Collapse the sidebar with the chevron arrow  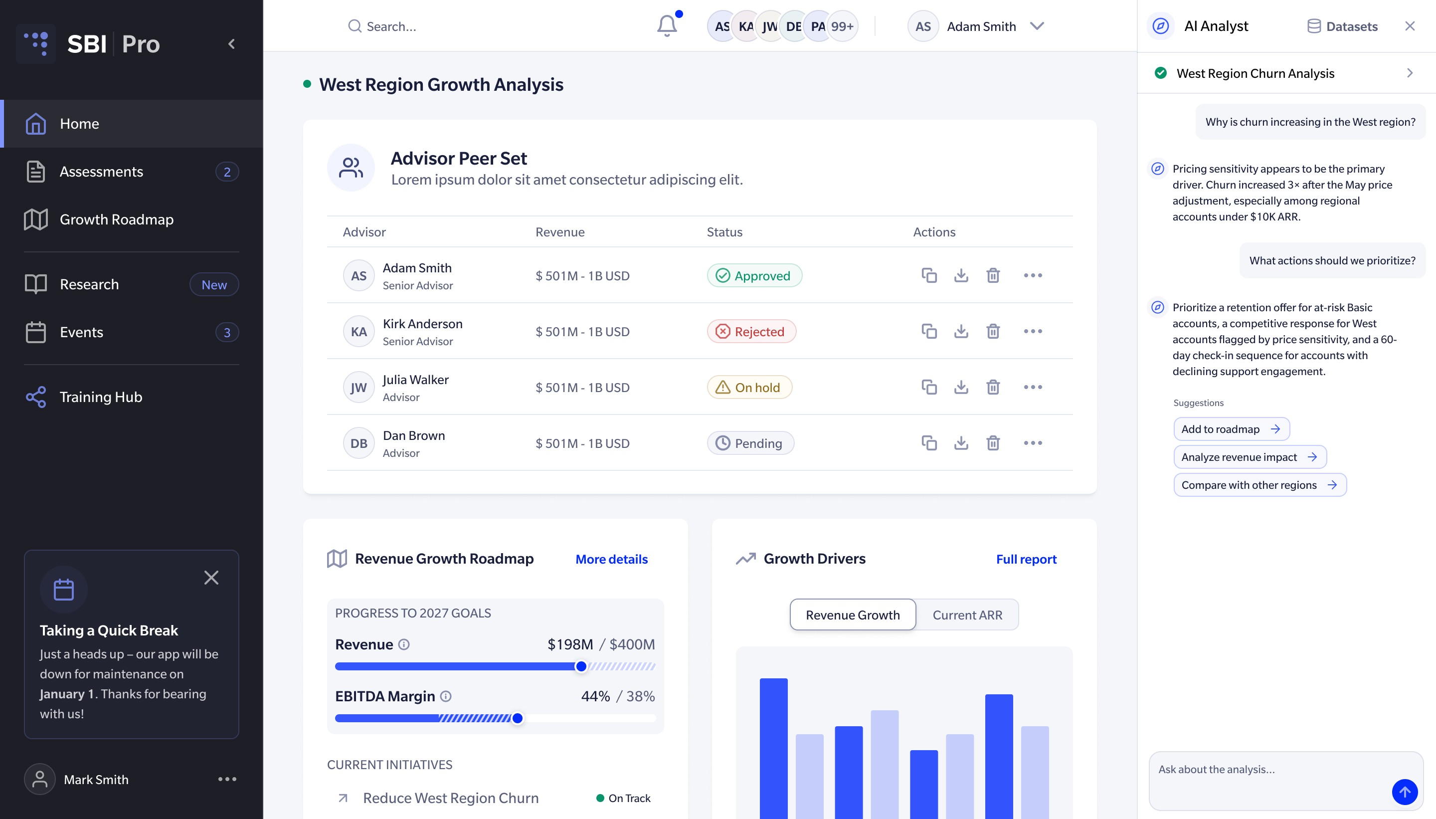(x=232, y=44)
